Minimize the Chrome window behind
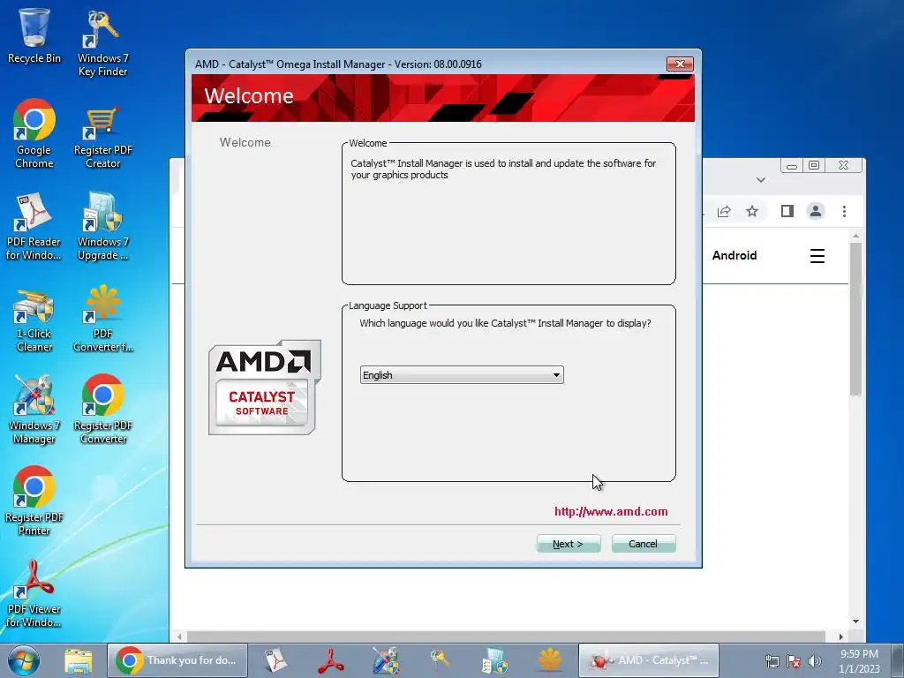This screenshot has width=904, height=678. (792, 166)
